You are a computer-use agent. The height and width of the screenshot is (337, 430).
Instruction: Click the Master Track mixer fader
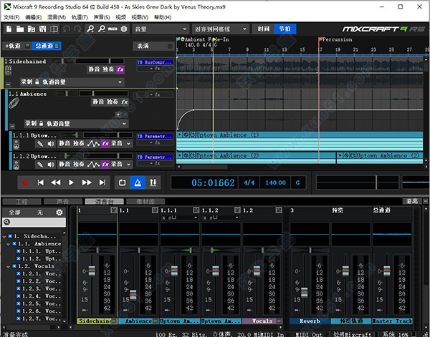pos(387,270)
